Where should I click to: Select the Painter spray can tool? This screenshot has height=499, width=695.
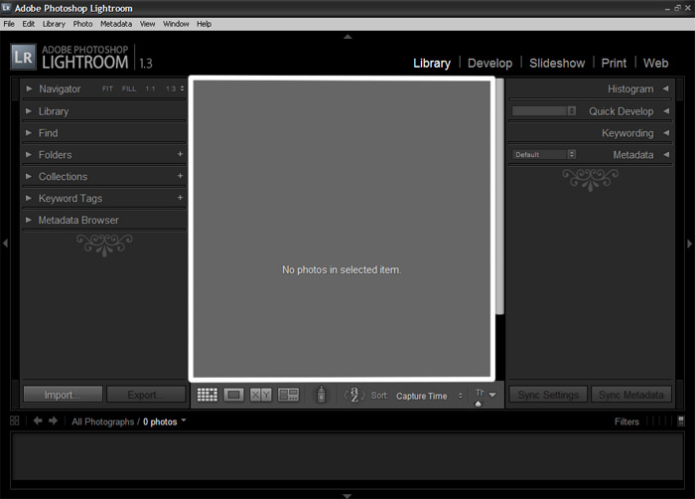coord(322,395)
